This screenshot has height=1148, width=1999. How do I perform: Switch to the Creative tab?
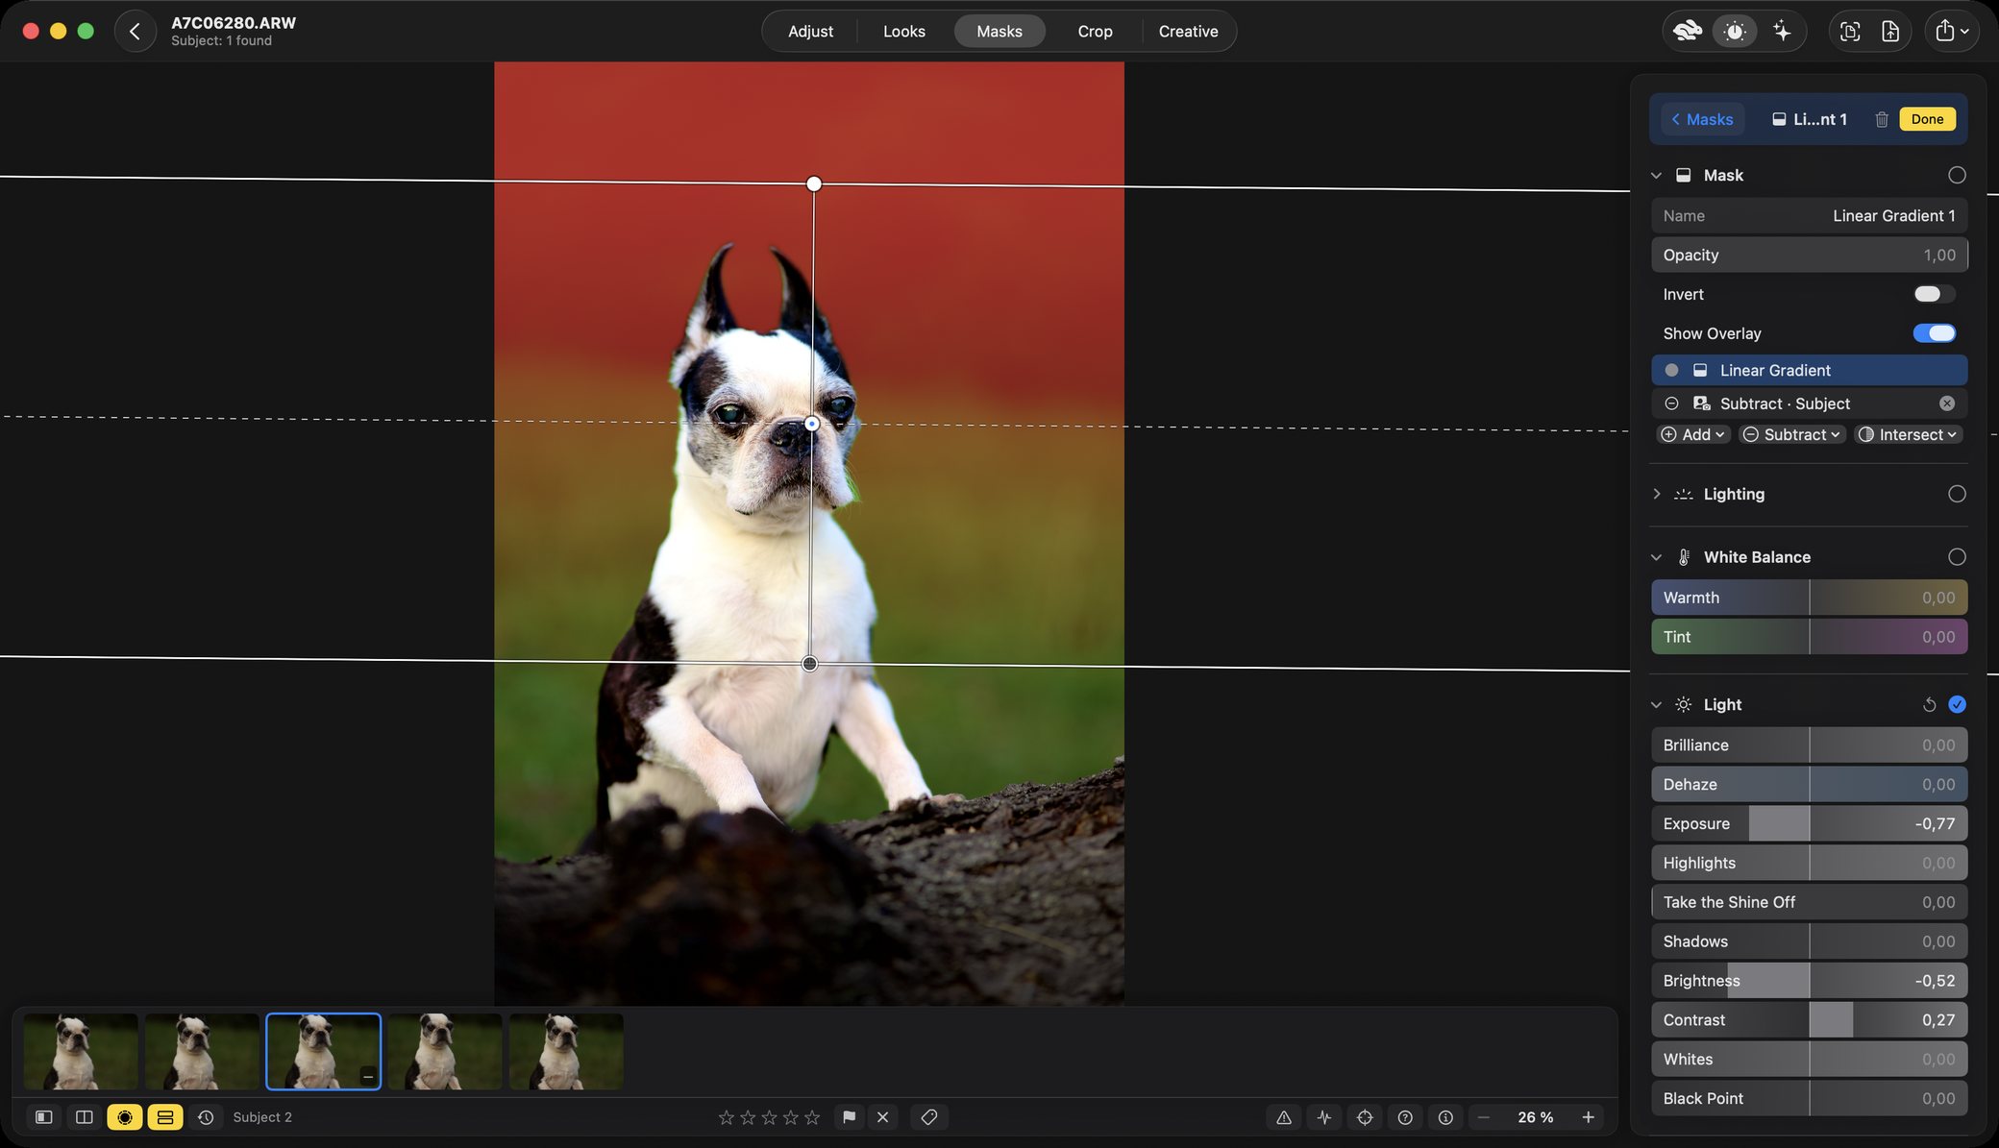click(1188, 31)
